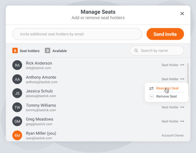
Task: Click the email jessica@tastick.com
Action: click(x=41, y=96)
